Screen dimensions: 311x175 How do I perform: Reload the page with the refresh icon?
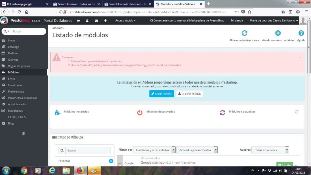[x=20, y=12]
